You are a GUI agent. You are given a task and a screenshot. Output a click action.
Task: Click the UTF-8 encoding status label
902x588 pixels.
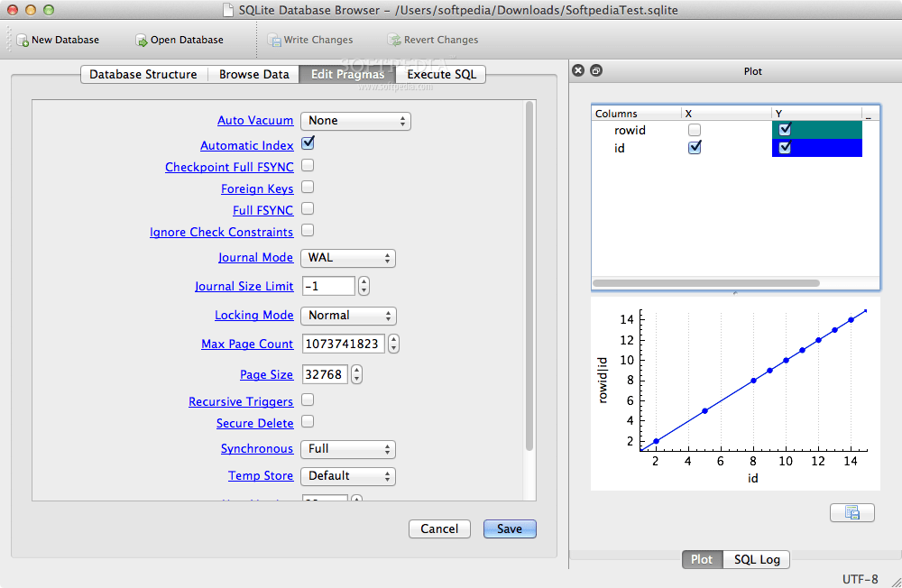point(860,579)
